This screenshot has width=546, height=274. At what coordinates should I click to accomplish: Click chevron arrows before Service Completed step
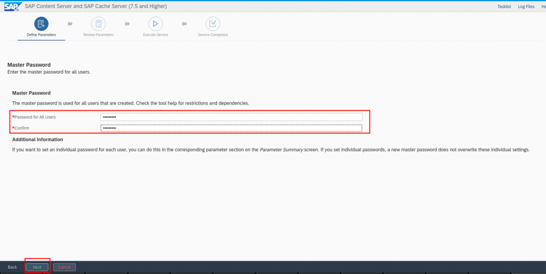click(184, 24)
